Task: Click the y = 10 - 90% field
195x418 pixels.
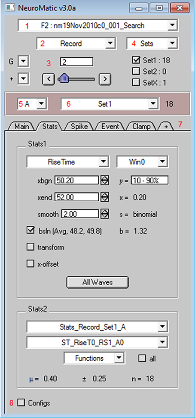Action: (x=149, y=181)
